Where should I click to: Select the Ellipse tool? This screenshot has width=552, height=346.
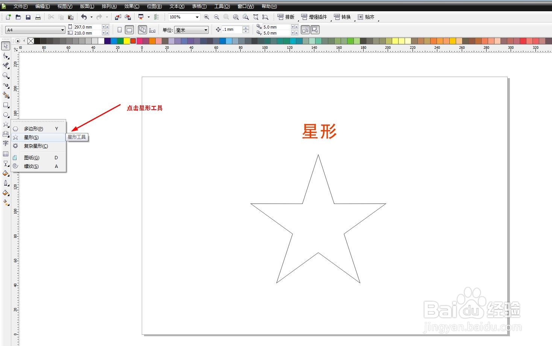[6, 115]
